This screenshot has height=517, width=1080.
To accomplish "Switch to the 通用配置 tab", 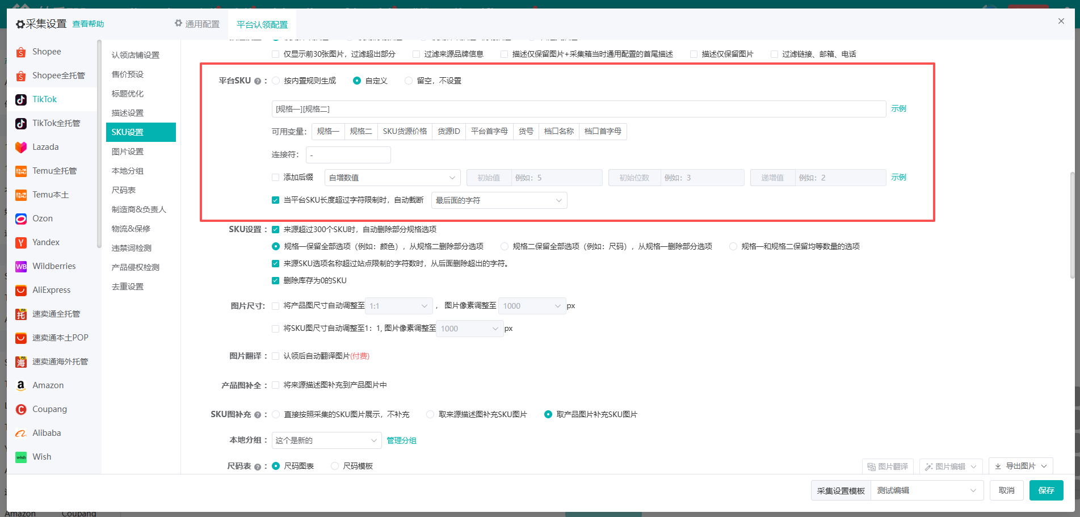I will (x=197, y=24).
